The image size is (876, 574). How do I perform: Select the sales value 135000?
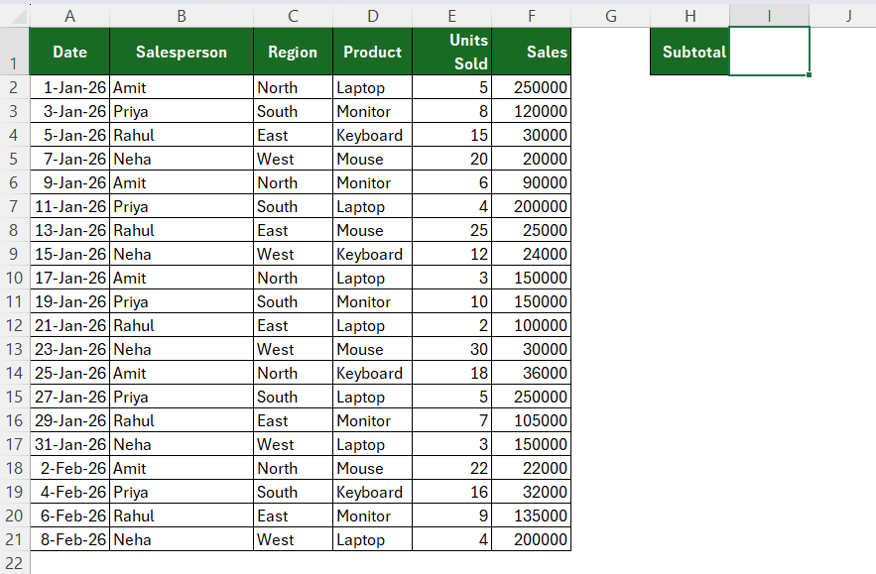click(532, 516)
